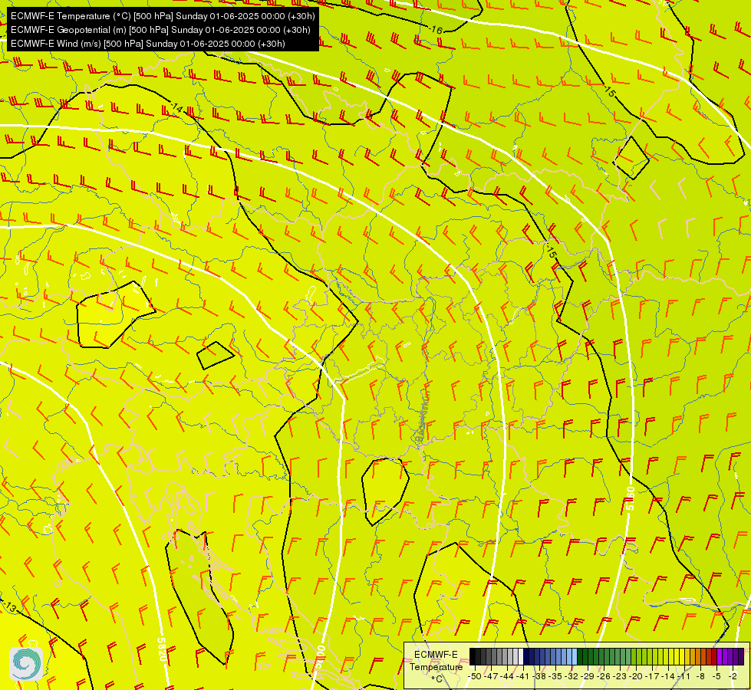Click the ECMWF-E Wind (m/s) header line
The height and width of the screenshot is (690, 751).
point(148,44)
